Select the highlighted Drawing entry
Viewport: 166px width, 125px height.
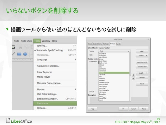(x=114, y=73)
